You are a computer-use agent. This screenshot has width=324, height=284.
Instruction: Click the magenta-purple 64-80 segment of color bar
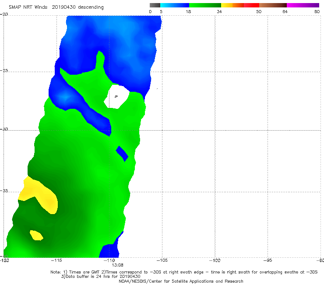303,5
